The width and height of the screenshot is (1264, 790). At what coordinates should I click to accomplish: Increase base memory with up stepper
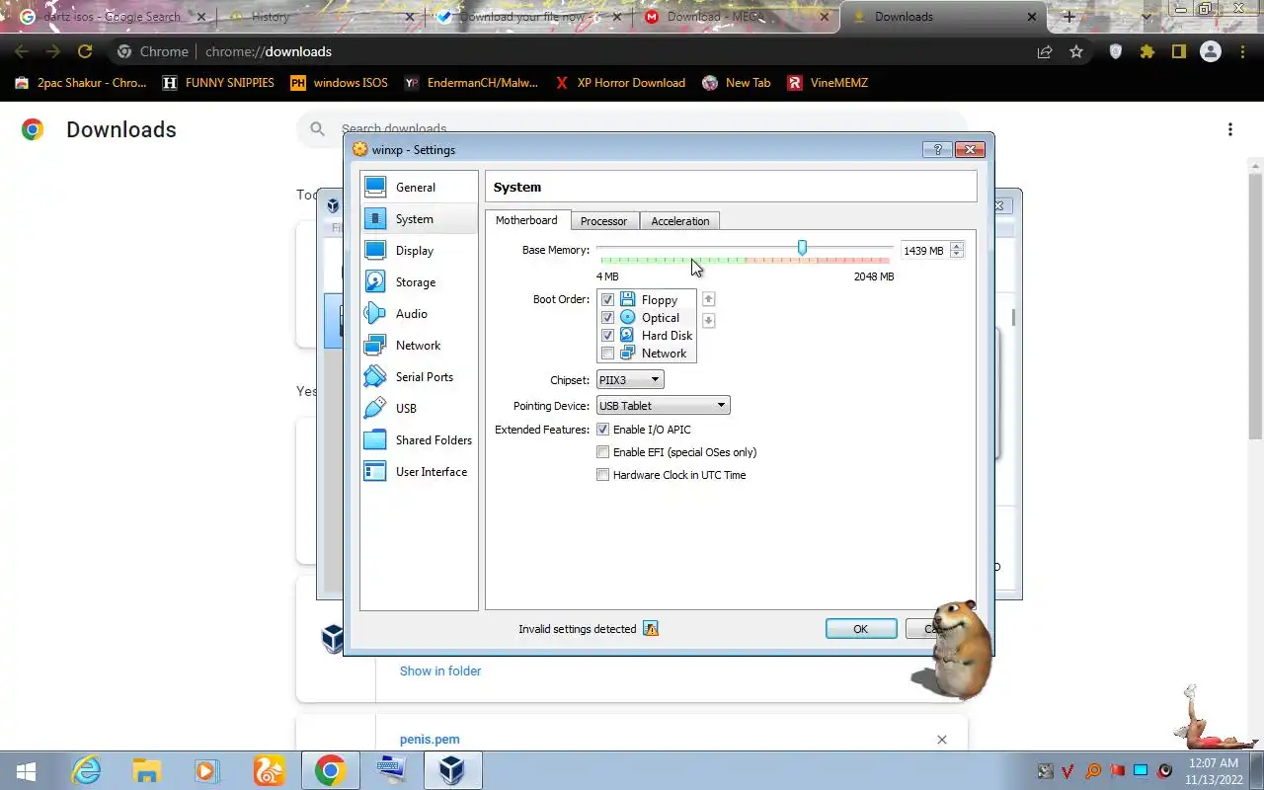point(956,247)
